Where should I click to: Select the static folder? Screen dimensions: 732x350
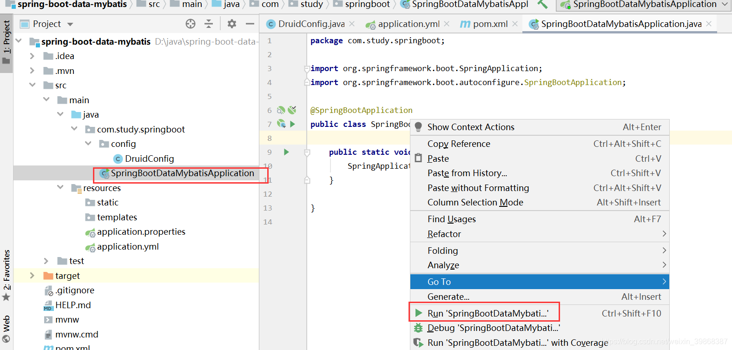(102, 202)
